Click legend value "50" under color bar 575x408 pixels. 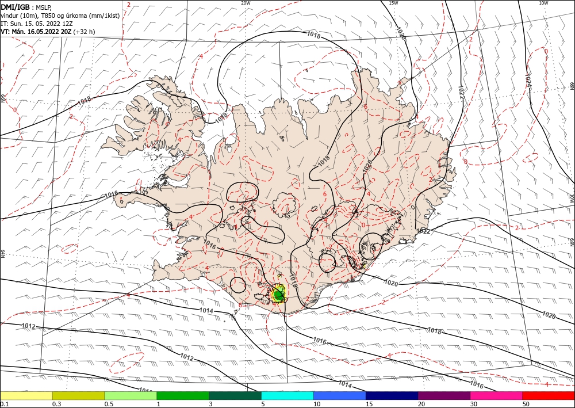pos(526,404)
